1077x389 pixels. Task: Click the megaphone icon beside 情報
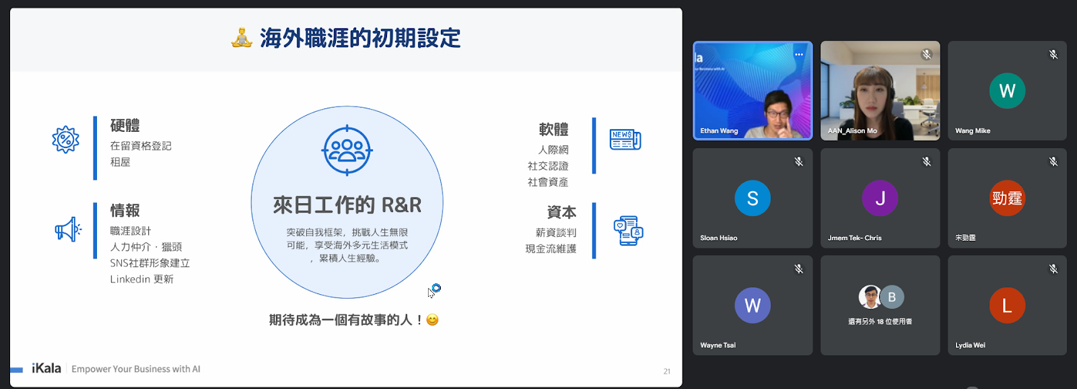tap(67, 229)
